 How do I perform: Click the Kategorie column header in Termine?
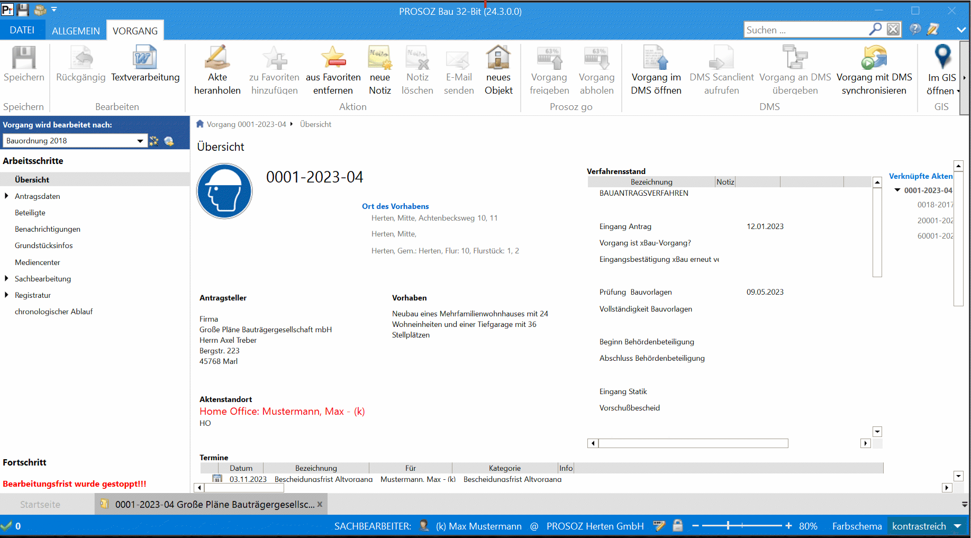pos(505,468)
